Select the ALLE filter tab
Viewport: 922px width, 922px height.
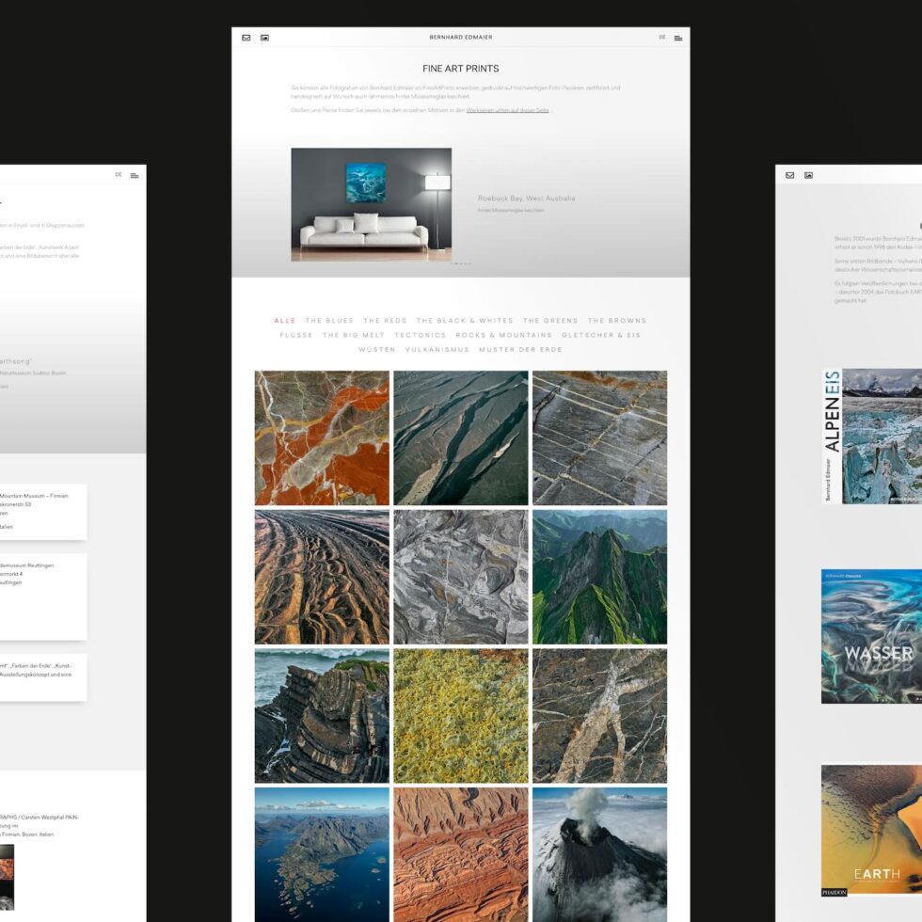285,321
